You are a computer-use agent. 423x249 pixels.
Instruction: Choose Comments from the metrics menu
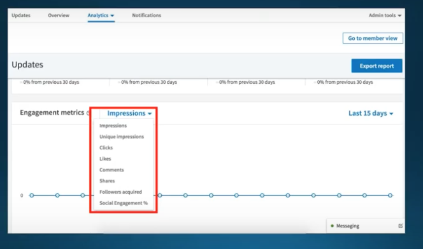pos(111,170)
